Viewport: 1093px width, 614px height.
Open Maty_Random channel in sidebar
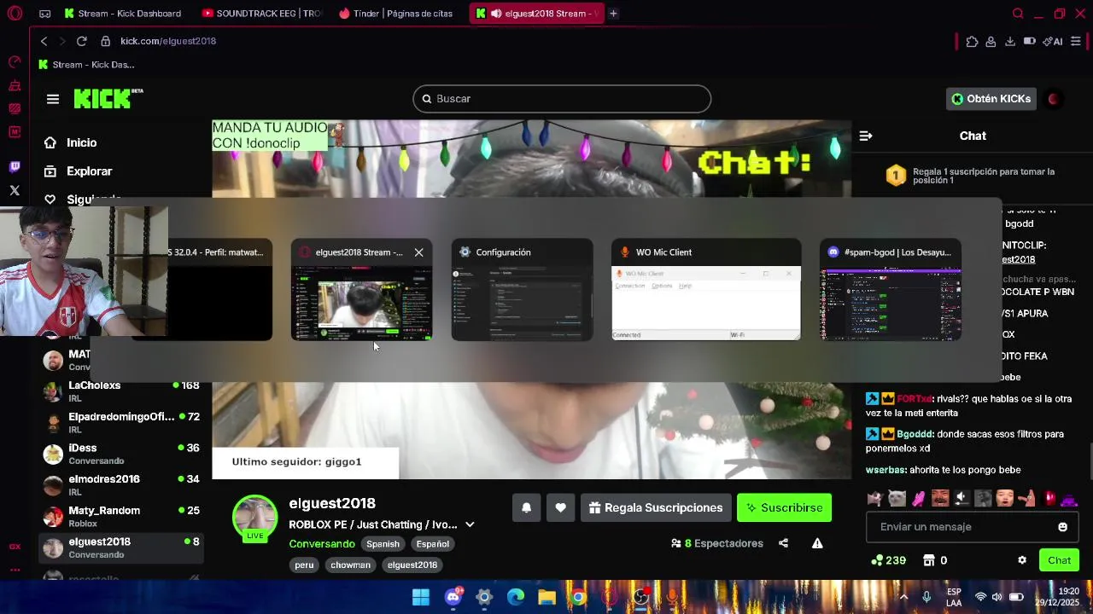tap(121, 517)
